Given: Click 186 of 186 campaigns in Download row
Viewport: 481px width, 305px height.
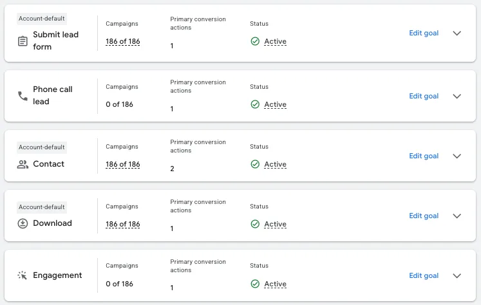Looking at the screenshot, I should coord(123,225).
